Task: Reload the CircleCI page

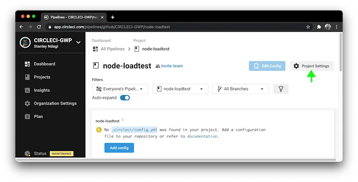Action: (x=39, y=27)
